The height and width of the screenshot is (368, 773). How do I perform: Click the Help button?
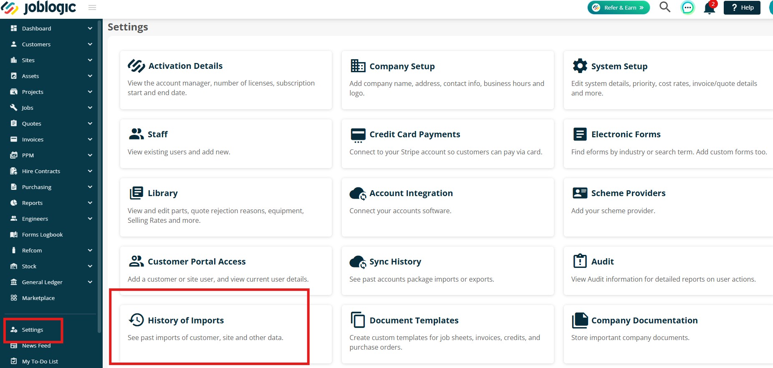click(742, 8)
